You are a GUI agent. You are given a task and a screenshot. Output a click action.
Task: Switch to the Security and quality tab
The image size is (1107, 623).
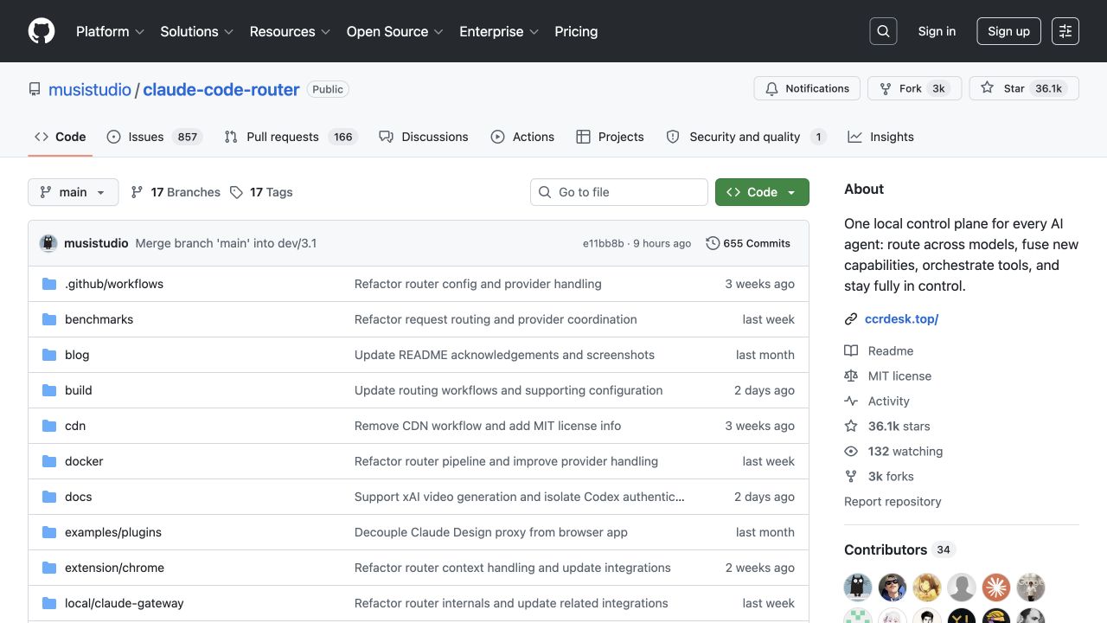point(746,137)
